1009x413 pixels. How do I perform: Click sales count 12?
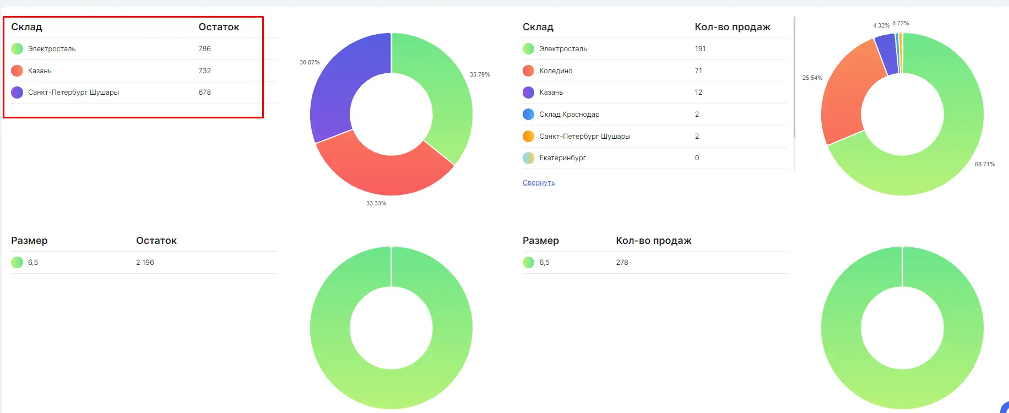pos(698,92)
